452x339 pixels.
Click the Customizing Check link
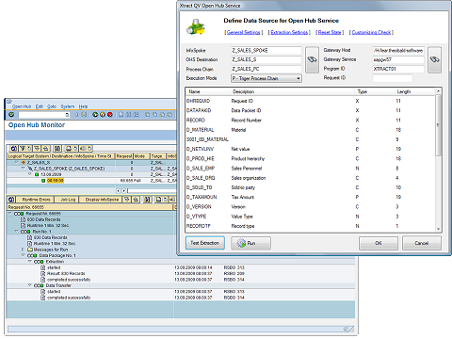pos(371,32)
